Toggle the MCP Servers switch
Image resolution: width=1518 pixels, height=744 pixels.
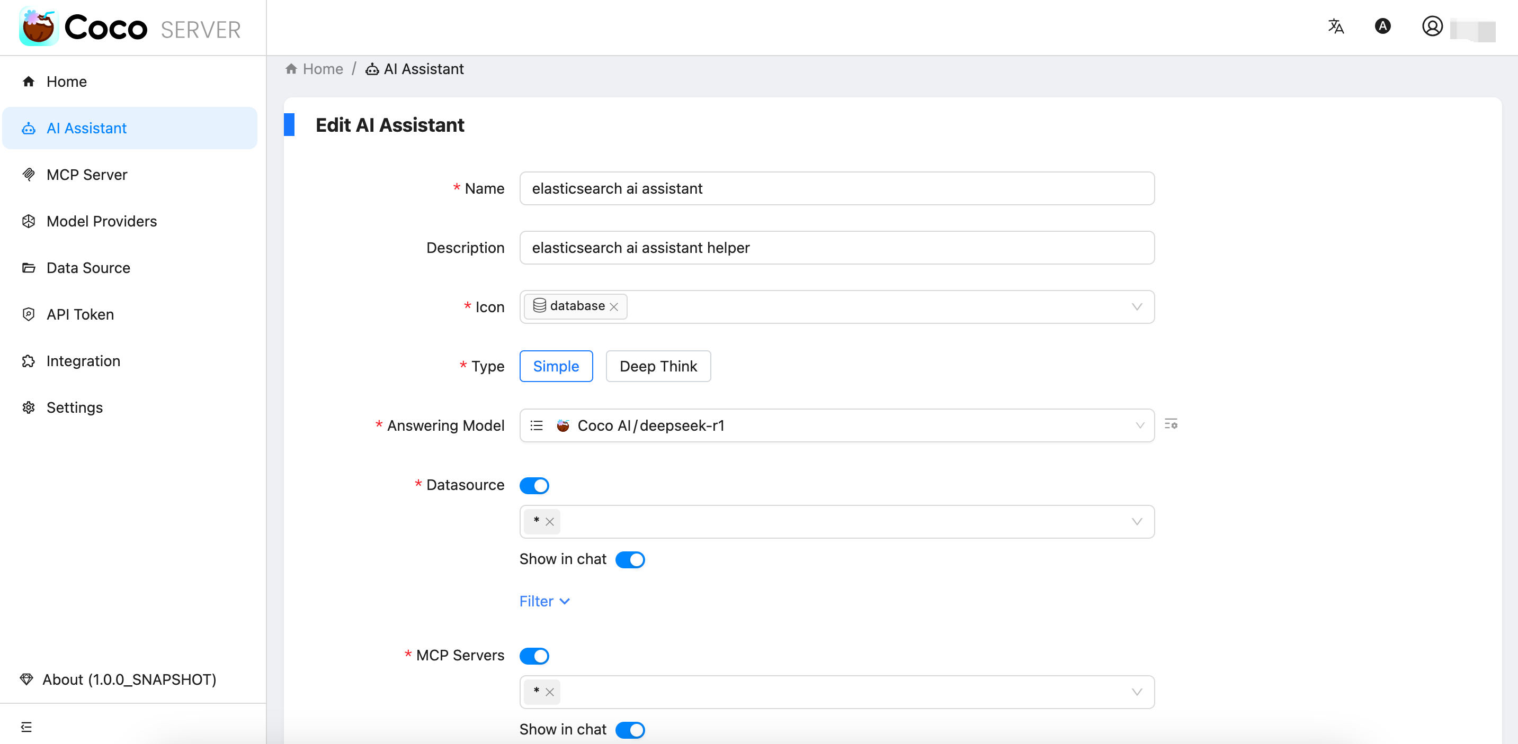point(534,656)
